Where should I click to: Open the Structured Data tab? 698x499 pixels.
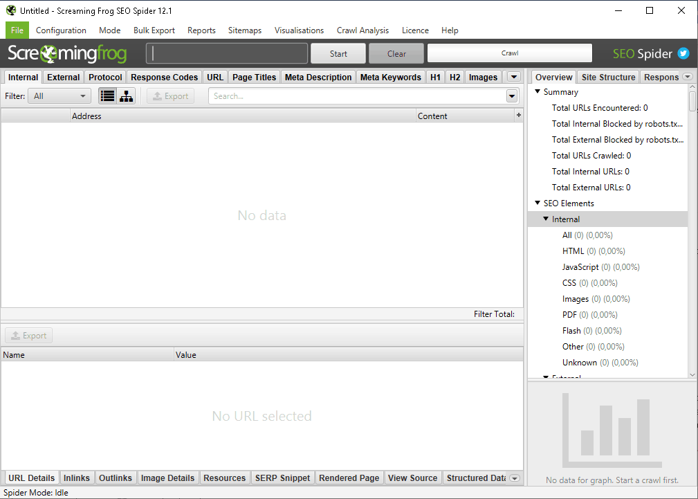pos(476,478)
